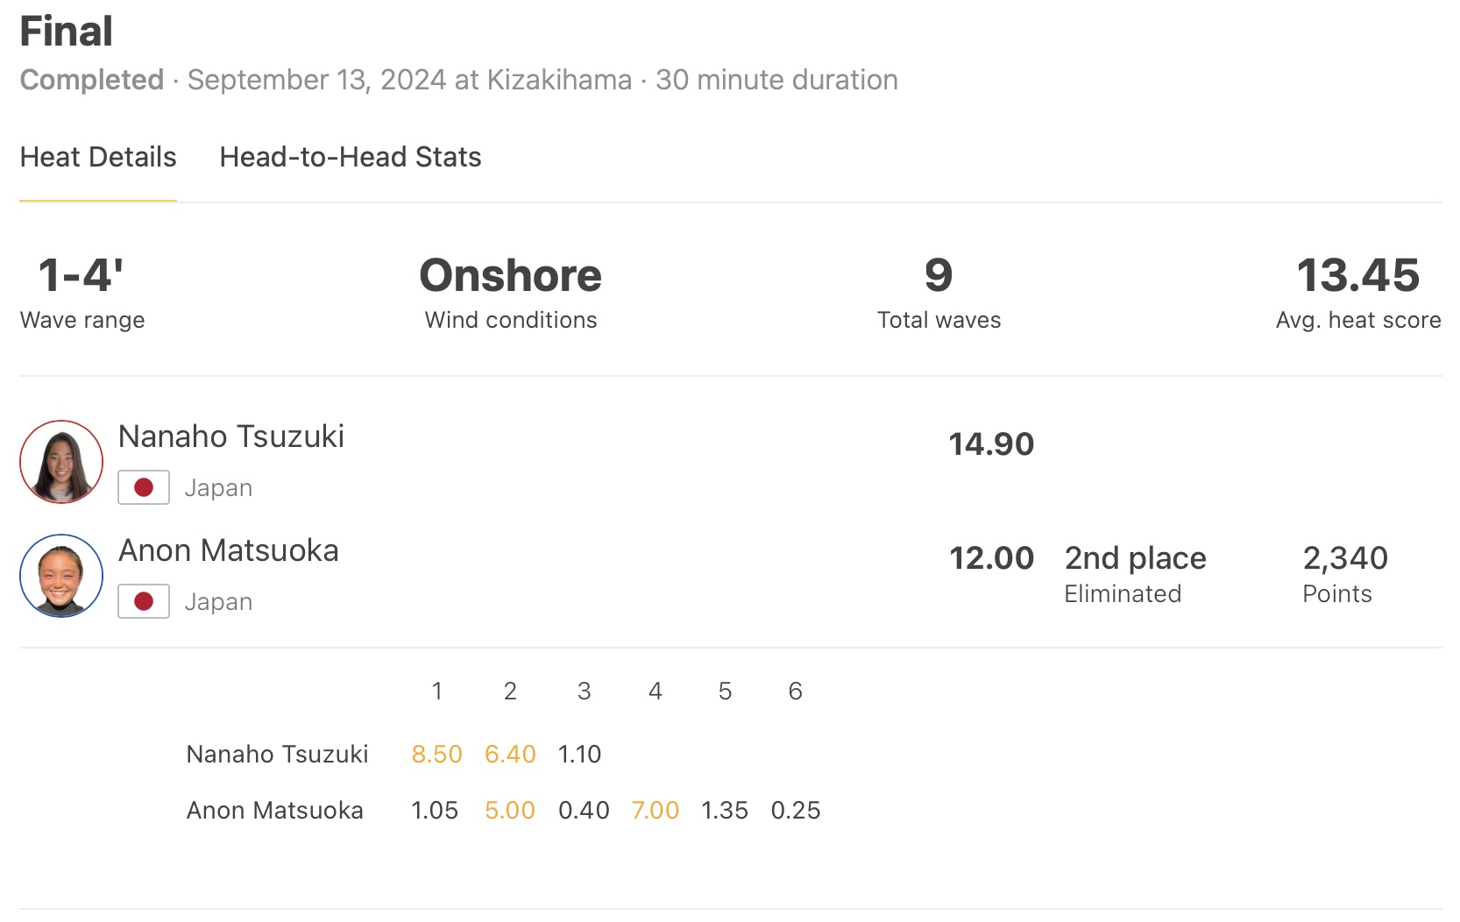This screenshot has height=922, width=1460.
Task: Select Nanaho Tsuzuki's 14.90 heat total
Action: [x=991, y=444]
